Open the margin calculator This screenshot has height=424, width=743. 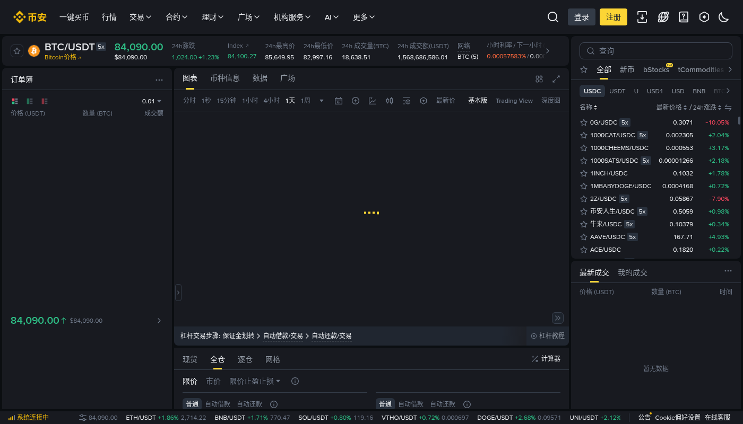pyautogui.click(x=546, y=359)
